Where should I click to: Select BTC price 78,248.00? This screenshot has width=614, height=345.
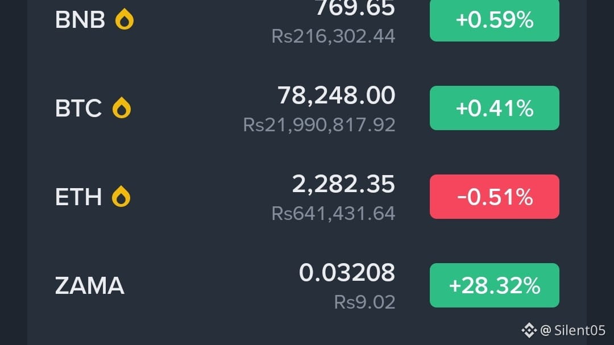(337, 95)
